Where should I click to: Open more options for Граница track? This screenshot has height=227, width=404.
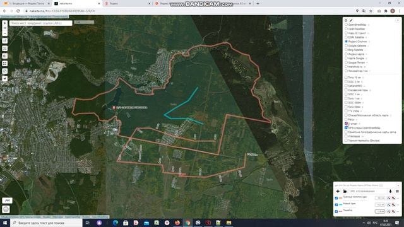(x=398, y=198)
